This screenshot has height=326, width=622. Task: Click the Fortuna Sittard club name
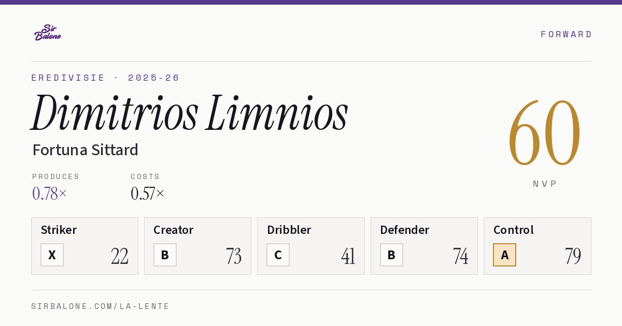click(85, 150)
